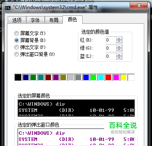
Task: Click the 绿(G) value input field
Action: point(111,48)
